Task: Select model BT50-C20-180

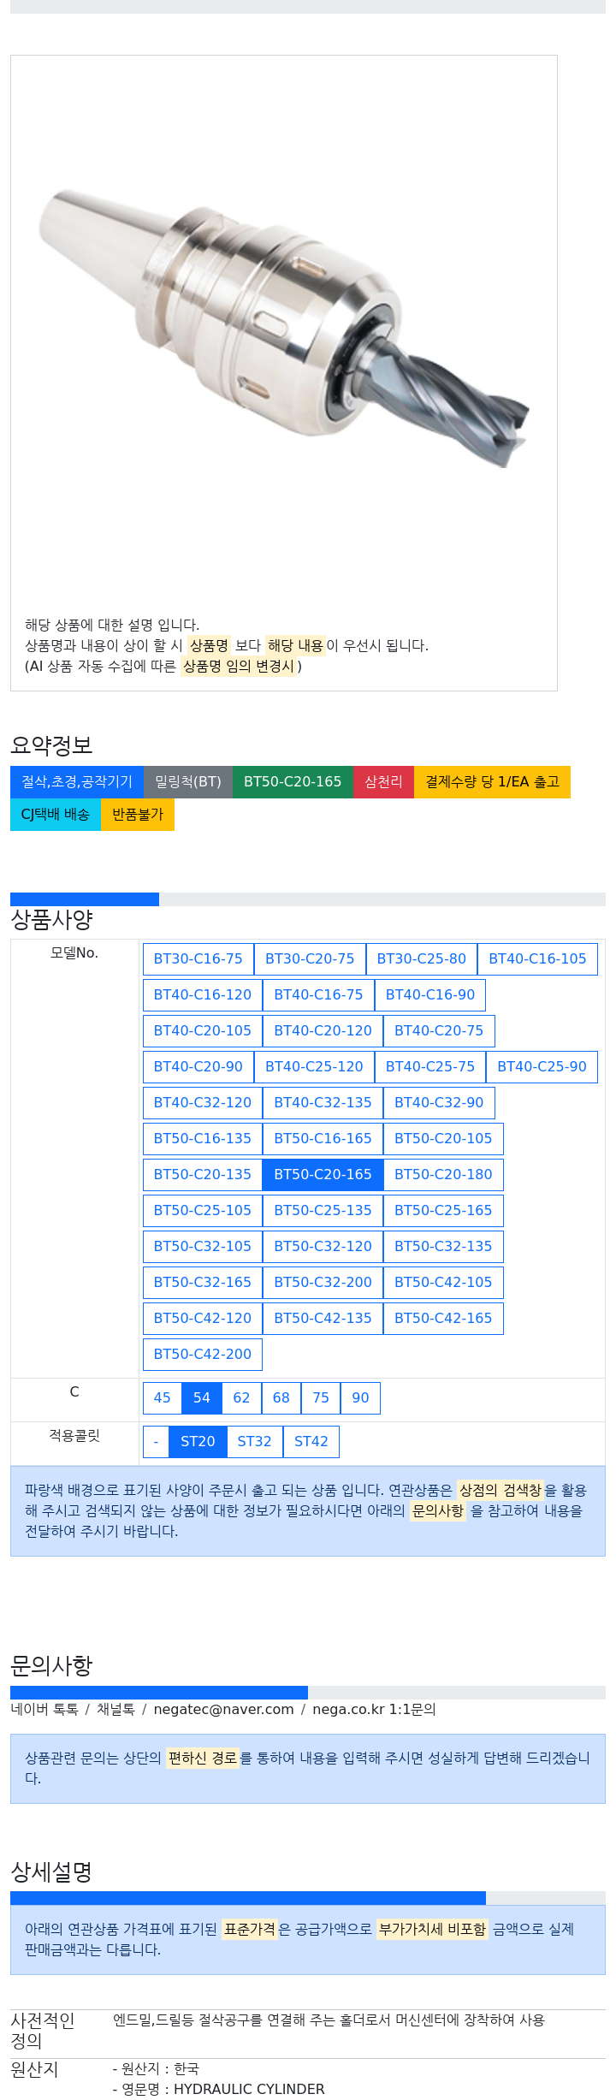Action: pos(443,1175)
